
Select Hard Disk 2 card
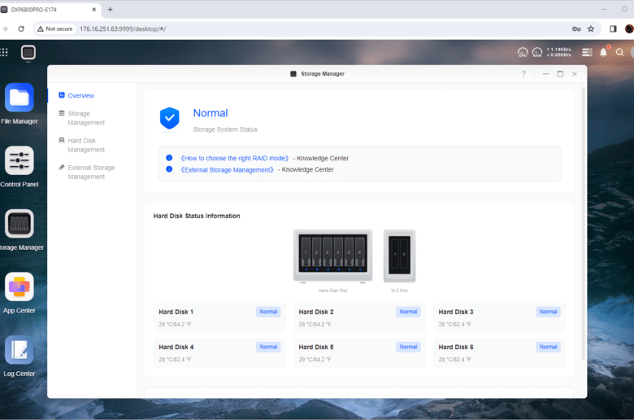(x=359, y=317)
